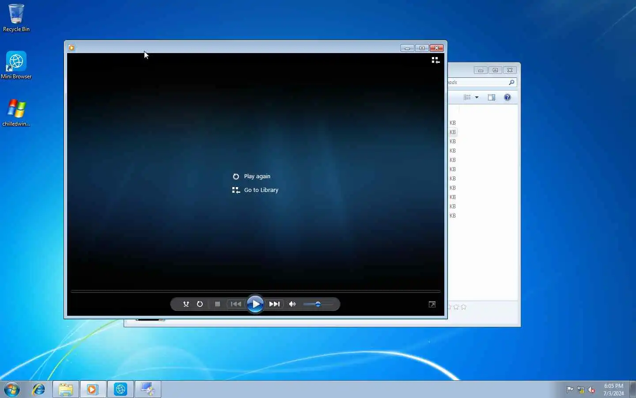Open the Recycle Bin desktop icon
Image resolution: width=636 pixels, height=398 pixels.
click(16, 18)
